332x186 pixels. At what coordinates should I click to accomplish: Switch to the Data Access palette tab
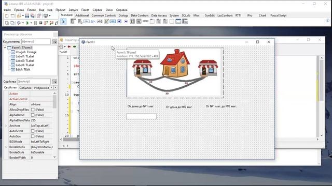(x=159, y=16)
